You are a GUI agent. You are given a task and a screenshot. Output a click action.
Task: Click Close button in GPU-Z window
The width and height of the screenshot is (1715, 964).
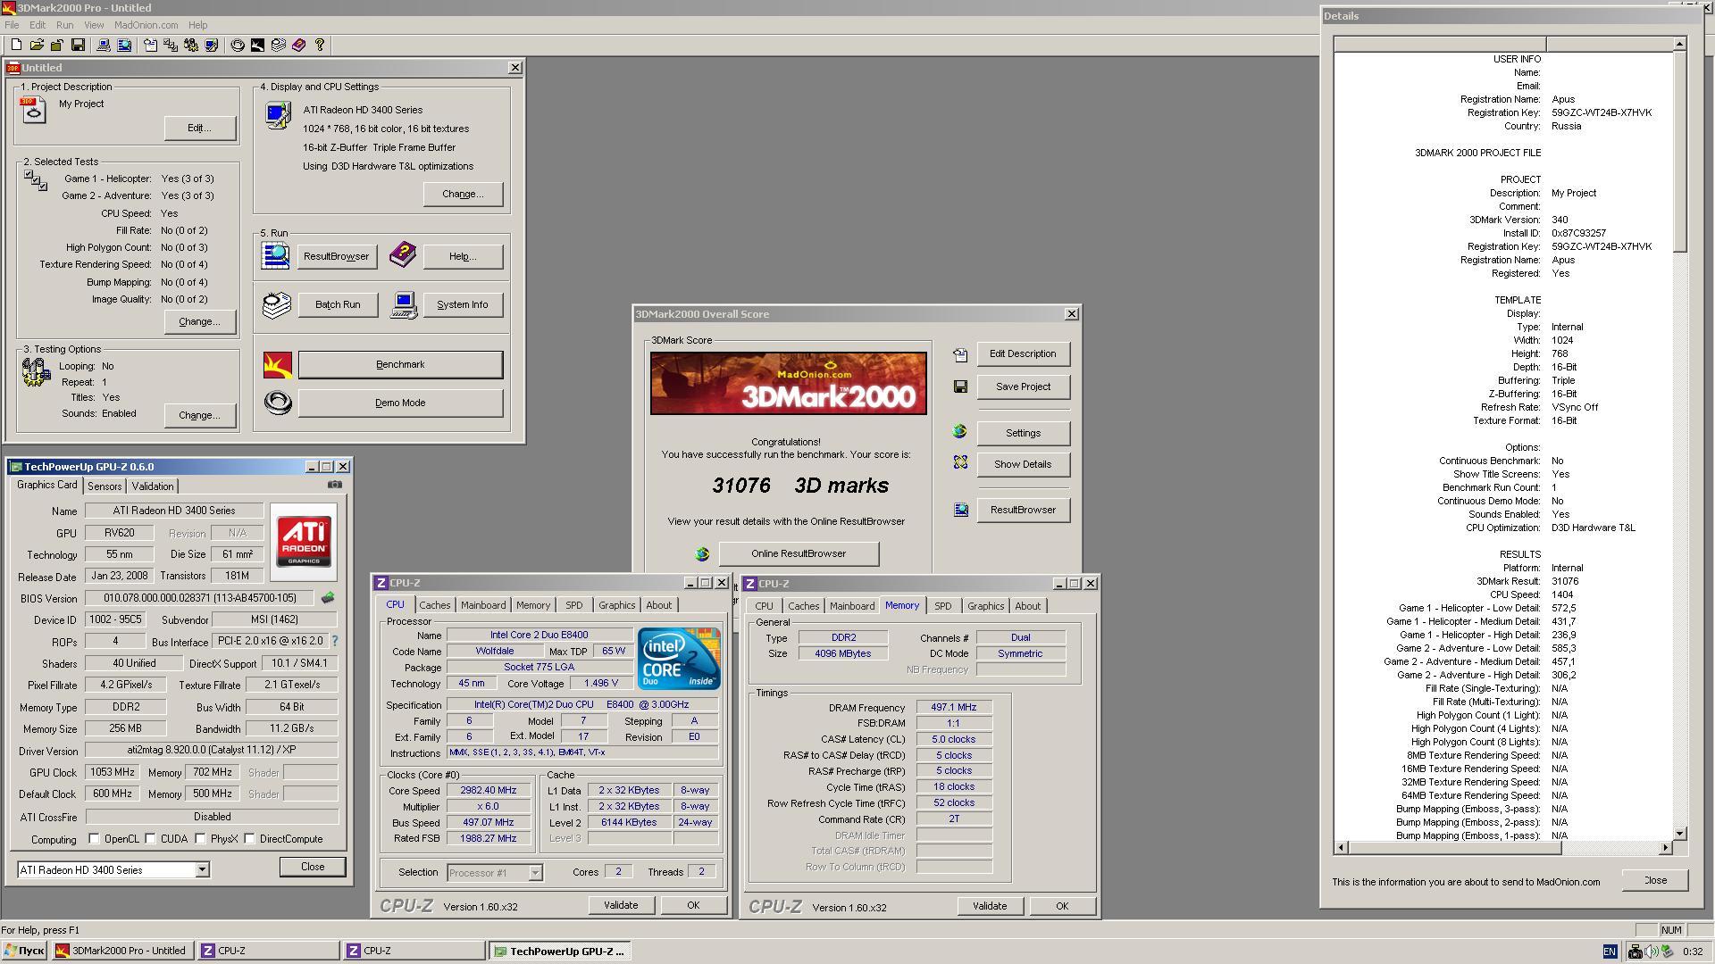tap(313, 867)
